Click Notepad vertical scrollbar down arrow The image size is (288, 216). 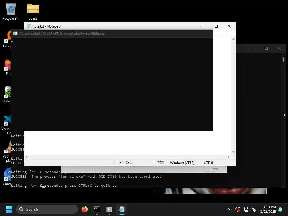[x=233, y=152]
